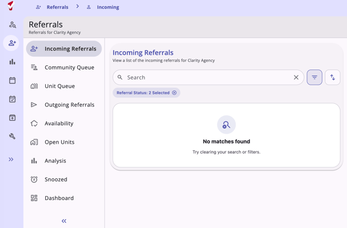This screenshot has height=228, width=347.
Task: Click the no matches search icon
Action: coord(226,125)
